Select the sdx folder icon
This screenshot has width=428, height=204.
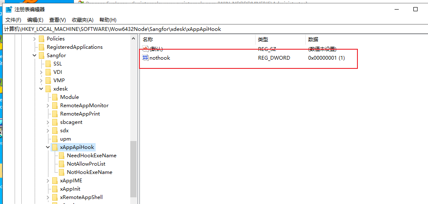55,130
